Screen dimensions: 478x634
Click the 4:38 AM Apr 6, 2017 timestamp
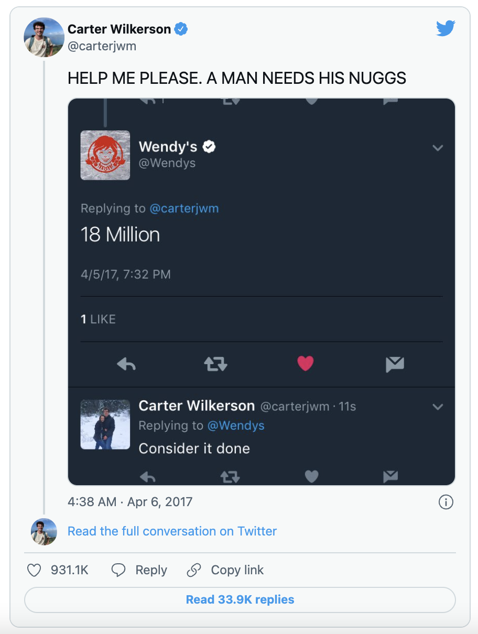tap(130, 501)
